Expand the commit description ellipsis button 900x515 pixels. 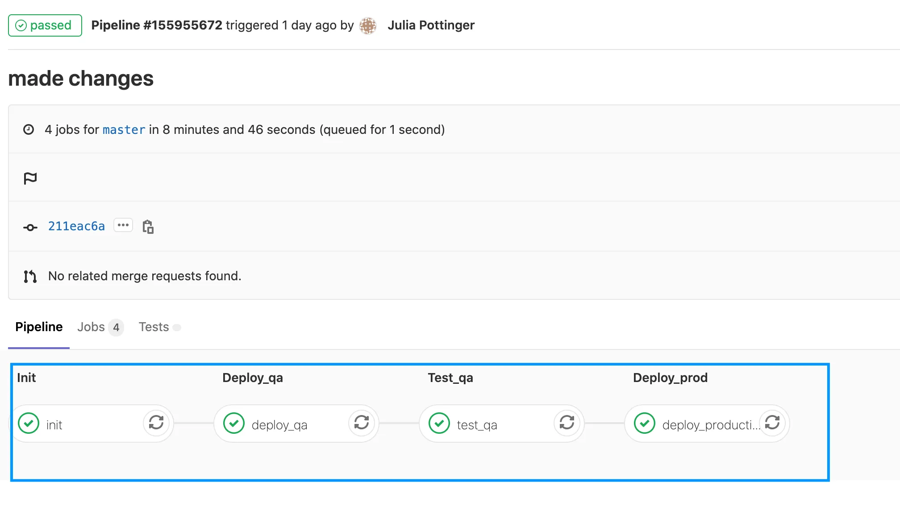click(123, 225)
